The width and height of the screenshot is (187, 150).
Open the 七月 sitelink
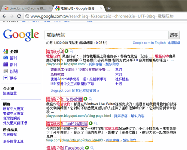(x=119, y=84)
